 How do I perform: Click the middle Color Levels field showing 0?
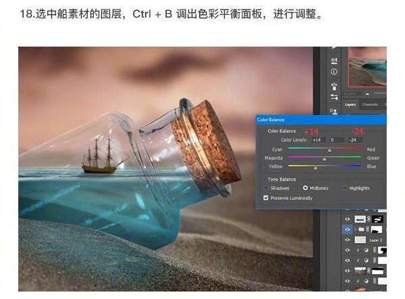point(337,140)
